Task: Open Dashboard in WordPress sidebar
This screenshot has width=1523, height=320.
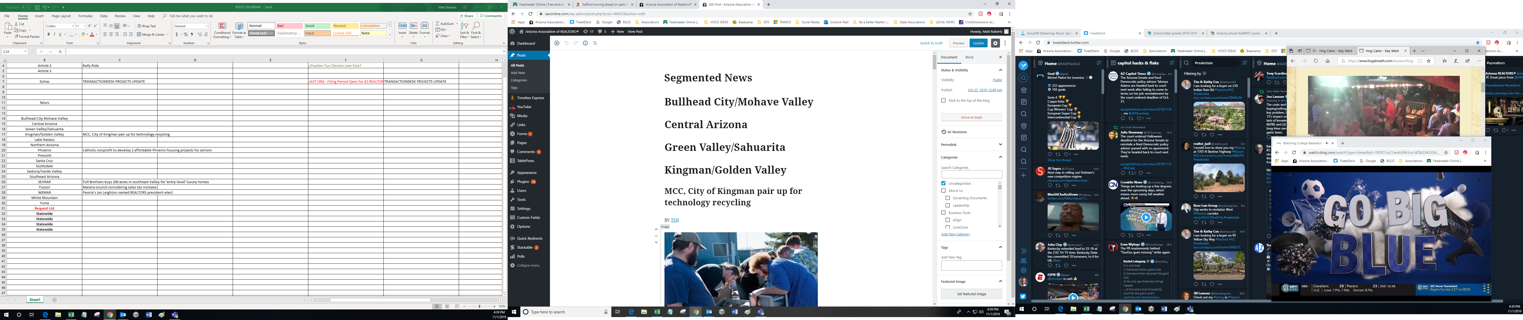Action: 526,43
